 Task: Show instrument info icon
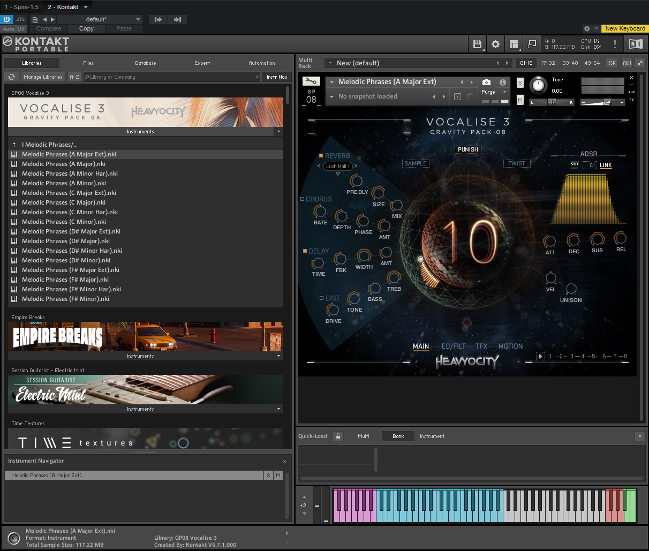(x=503, y=82)
